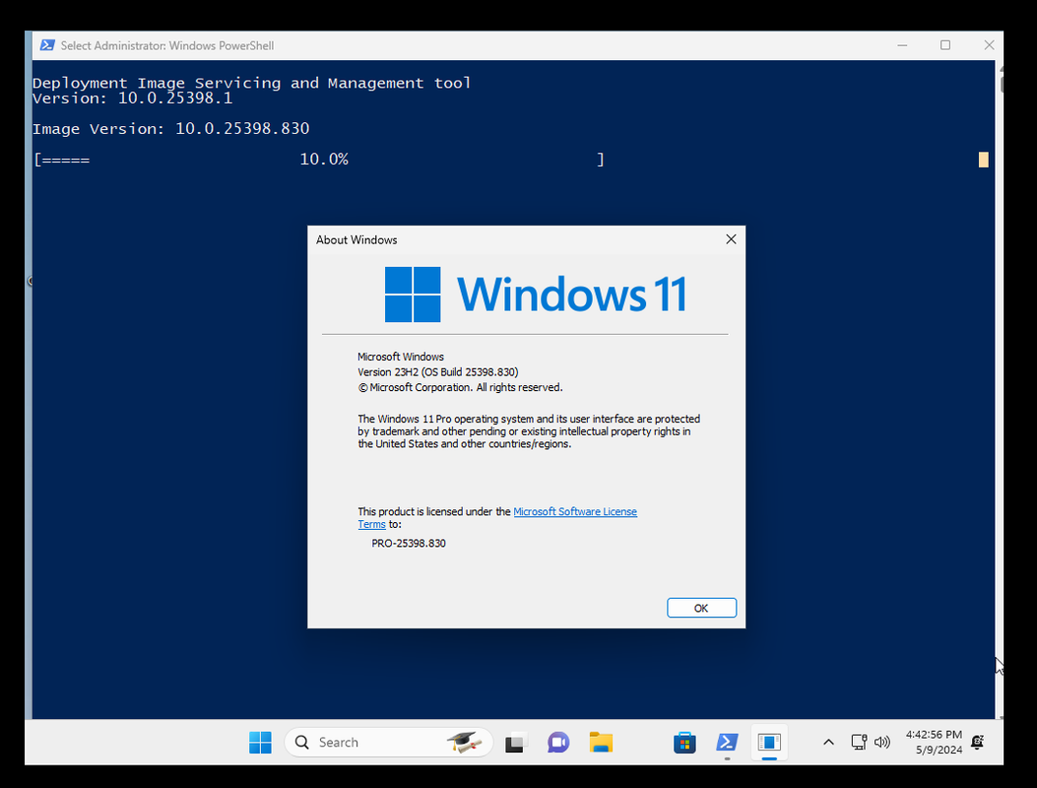The height and width of the screenshot is (788, 1037).
Task: Switch to PowerShell taskbar icon
Action: coord(727,743)
